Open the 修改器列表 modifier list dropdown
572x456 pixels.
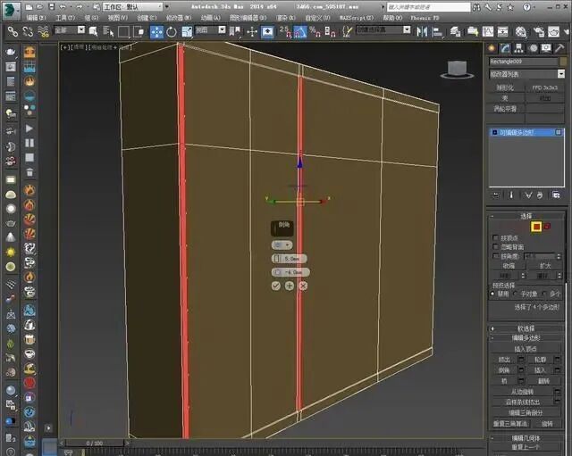(526, 74)
